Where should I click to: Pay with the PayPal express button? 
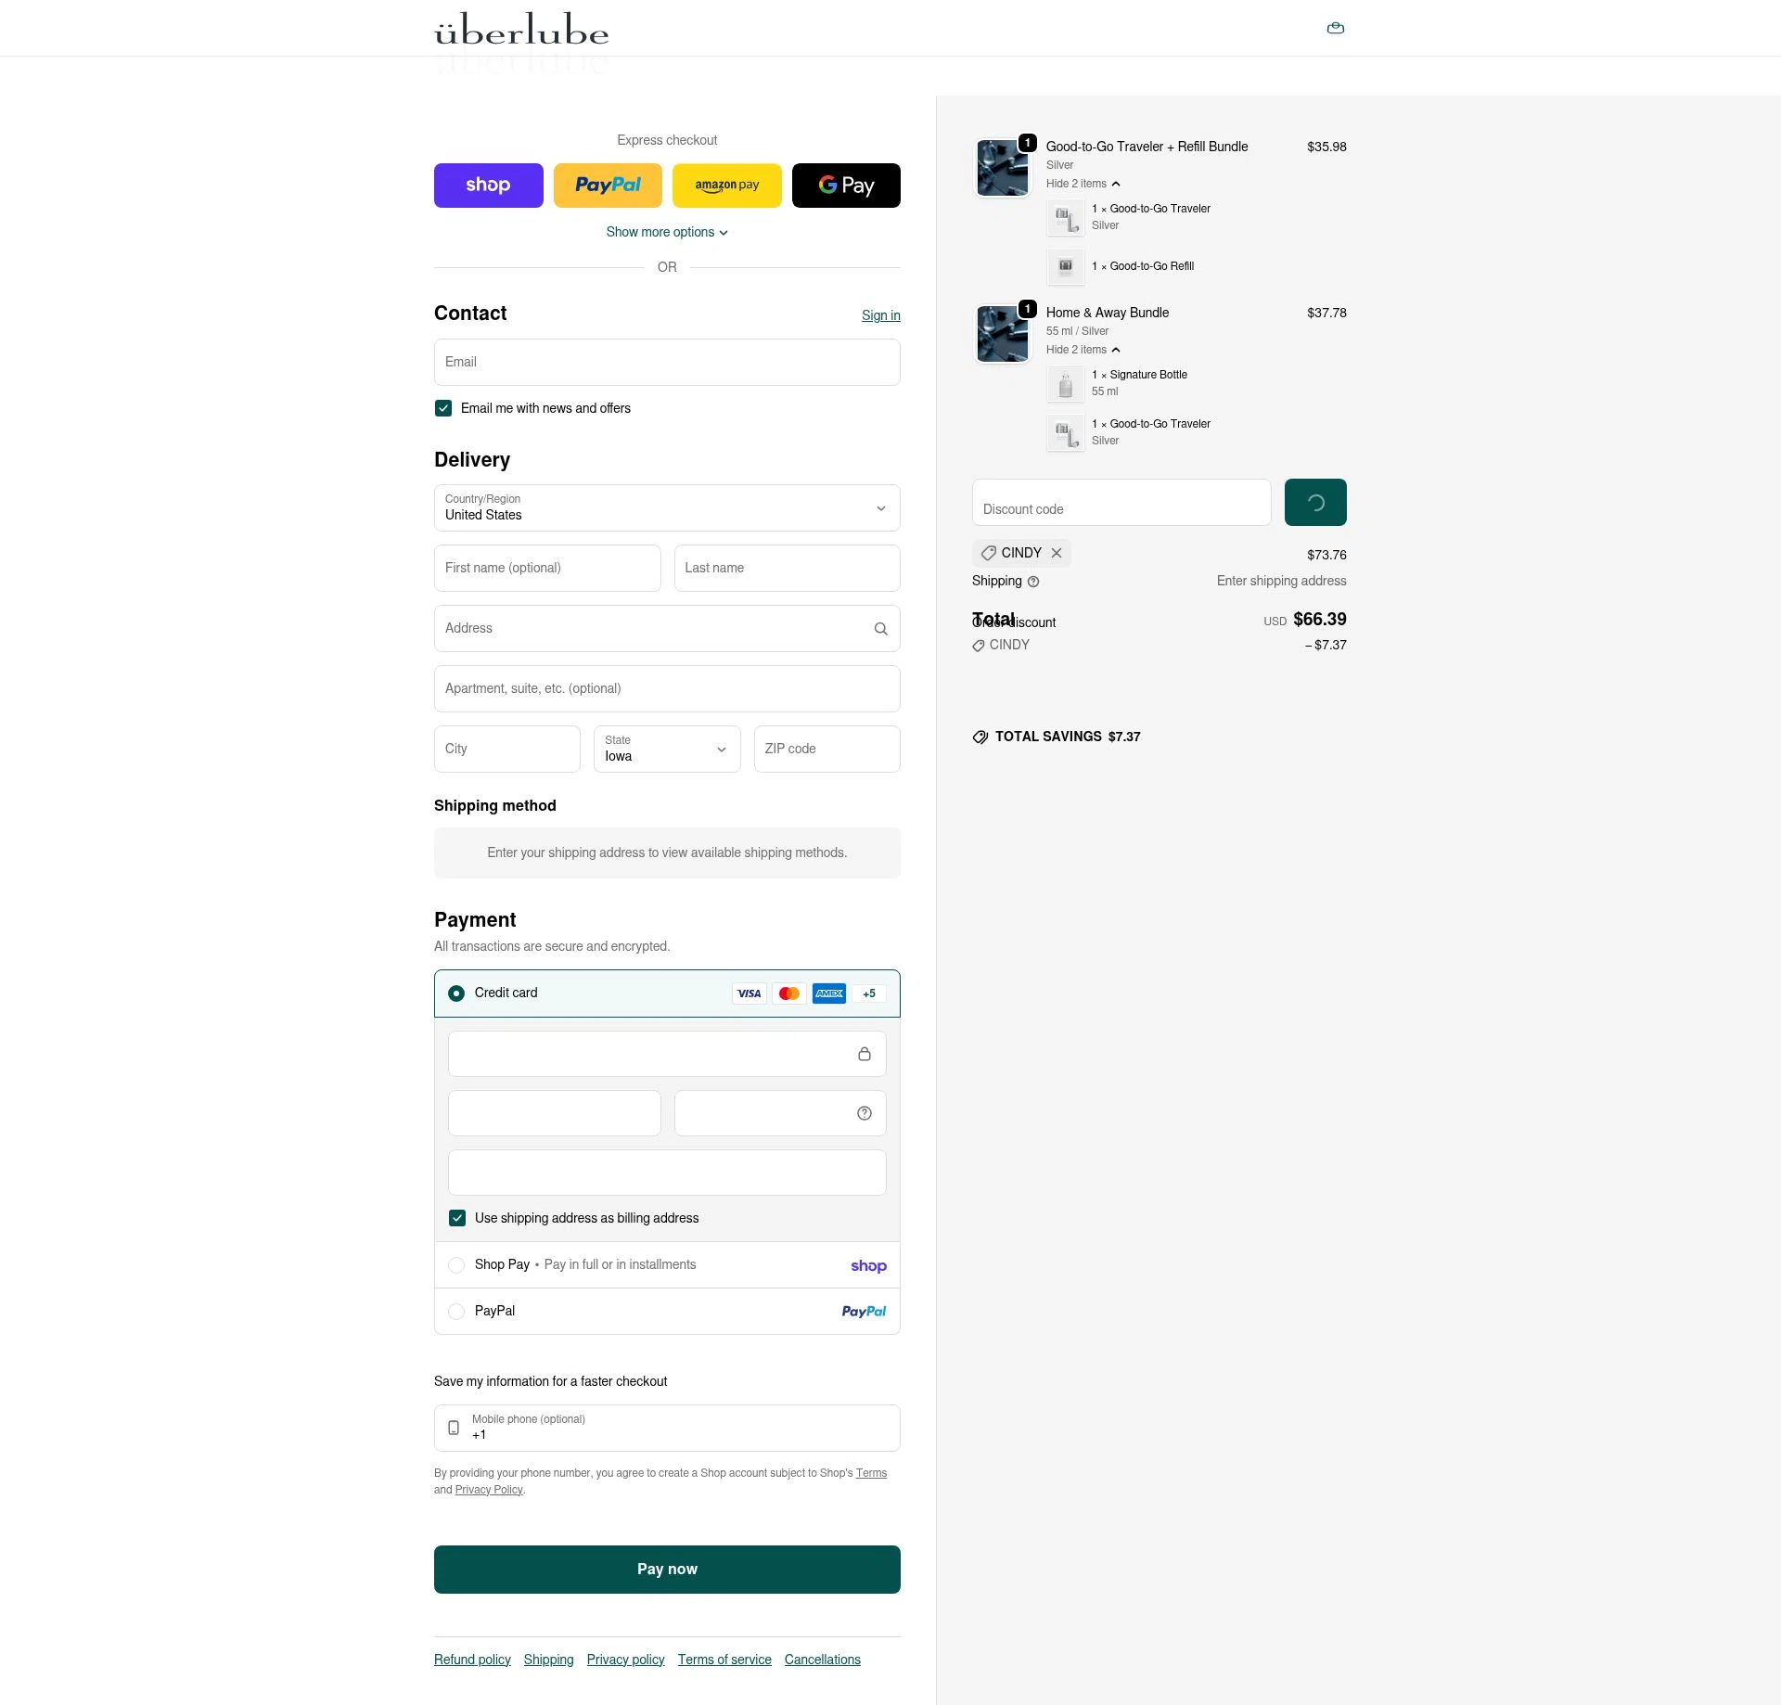(608, 185)
